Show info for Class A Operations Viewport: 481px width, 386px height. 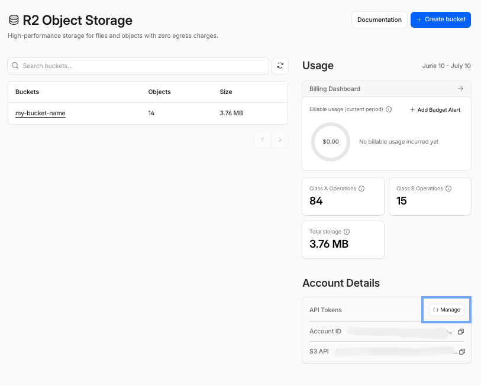pyautogui.click(x=361, y=189)
